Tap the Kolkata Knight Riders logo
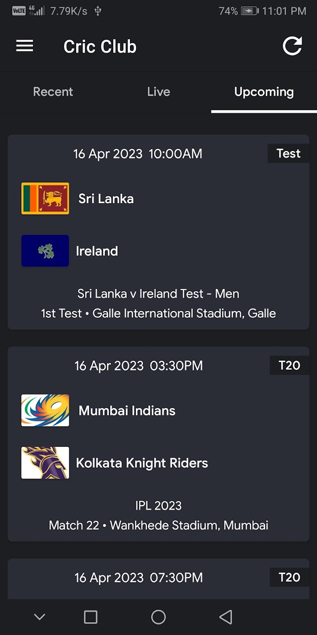The height and width of the screenshot is (635, 317). (45, 463)
